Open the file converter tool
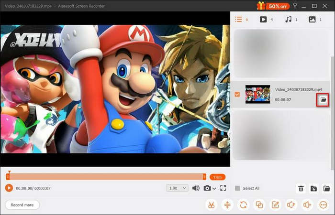 point(243,205)
